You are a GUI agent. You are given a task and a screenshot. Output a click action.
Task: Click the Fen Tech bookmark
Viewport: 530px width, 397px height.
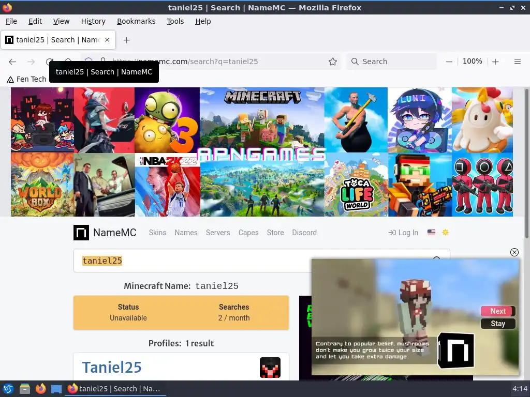coord(27,79)
